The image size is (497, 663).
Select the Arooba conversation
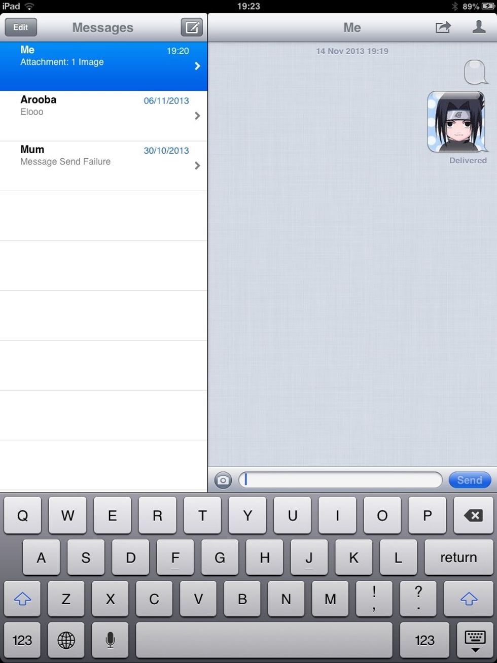click(103, 116)
